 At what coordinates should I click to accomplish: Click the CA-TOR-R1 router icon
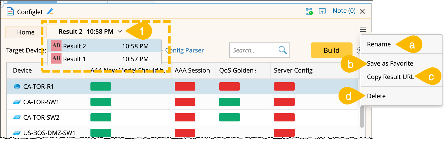pyautogui.click(x=17, y=86)
